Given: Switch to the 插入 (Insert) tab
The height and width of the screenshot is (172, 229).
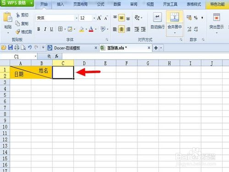Looking at the screenshot, I should click(60, 4).
